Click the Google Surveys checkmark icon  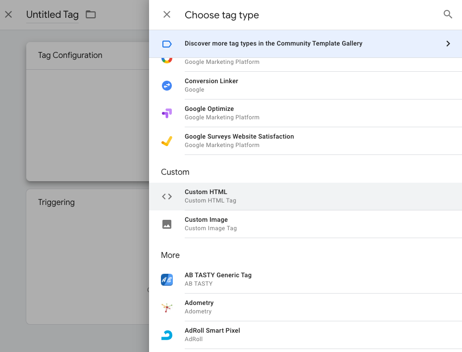[167, 141]
